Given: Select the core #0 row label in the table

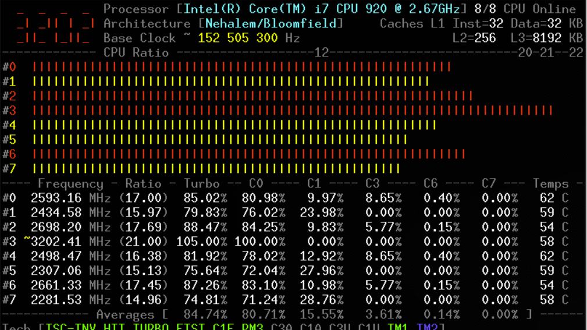Looking at the screenshot, I should point(9,198).
